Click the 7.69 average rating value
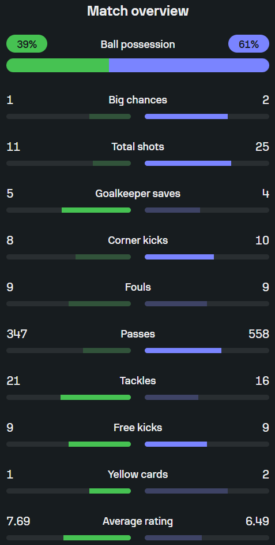The height and width of the screenshot is (545, 275). [18, 521]
